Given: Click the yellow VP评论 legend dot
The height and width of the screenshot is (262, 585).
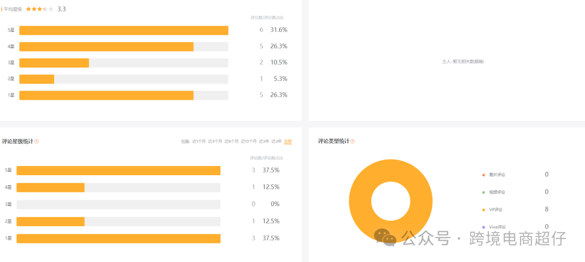Looking at the screenshot, I should 483,209.
